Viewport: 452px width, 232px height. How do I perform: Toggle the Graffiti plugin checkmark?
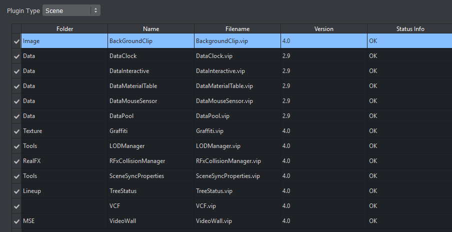click(x=16, y=131)
